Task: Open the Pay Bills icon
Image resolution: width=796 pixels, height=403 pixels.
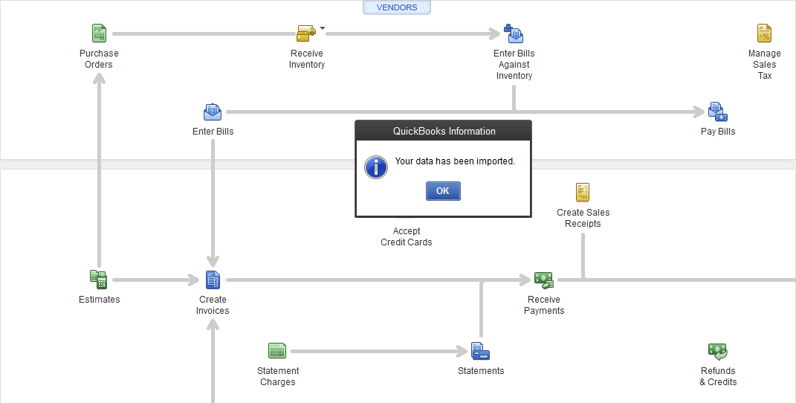Action: [x=718, y=112]
